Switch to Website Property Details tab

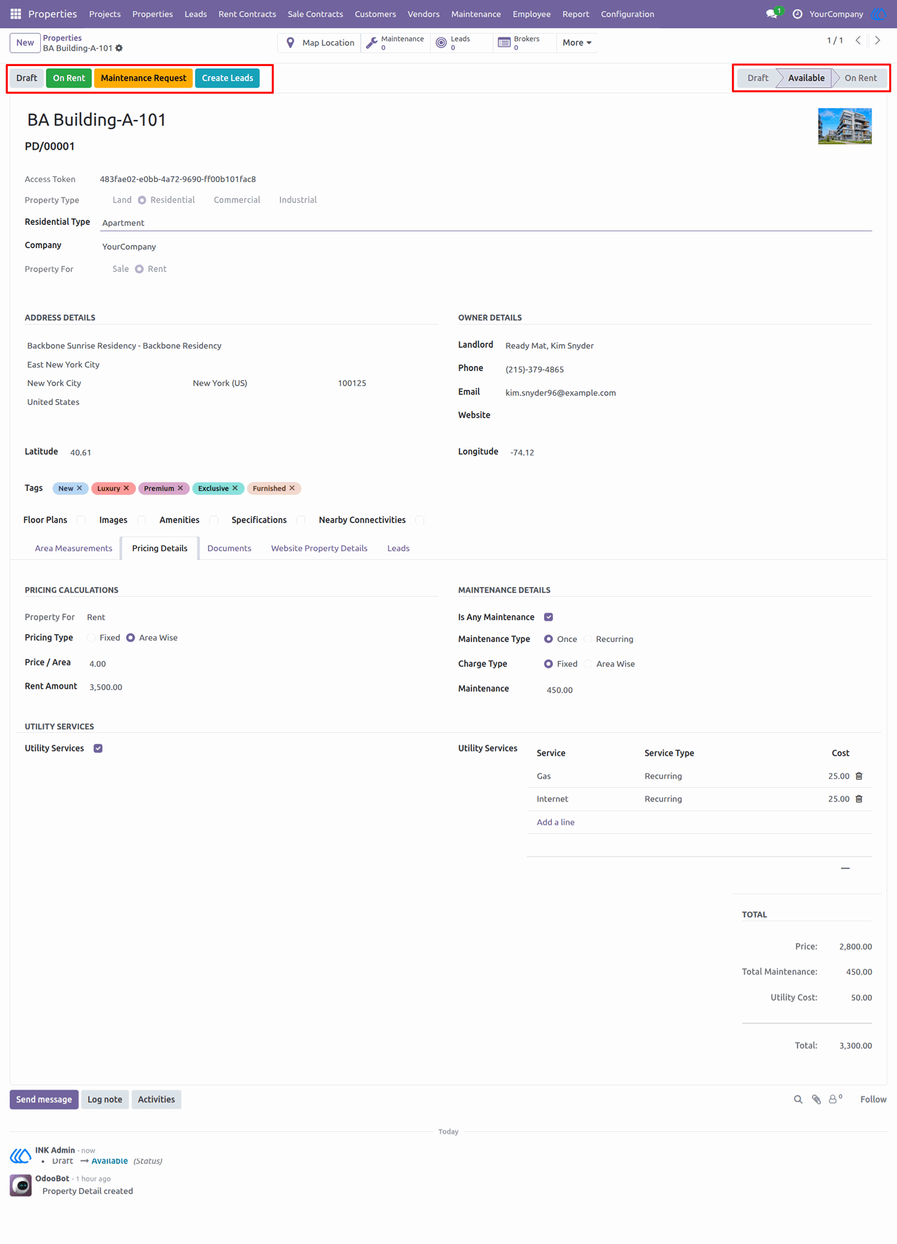[x=319, y=548]
